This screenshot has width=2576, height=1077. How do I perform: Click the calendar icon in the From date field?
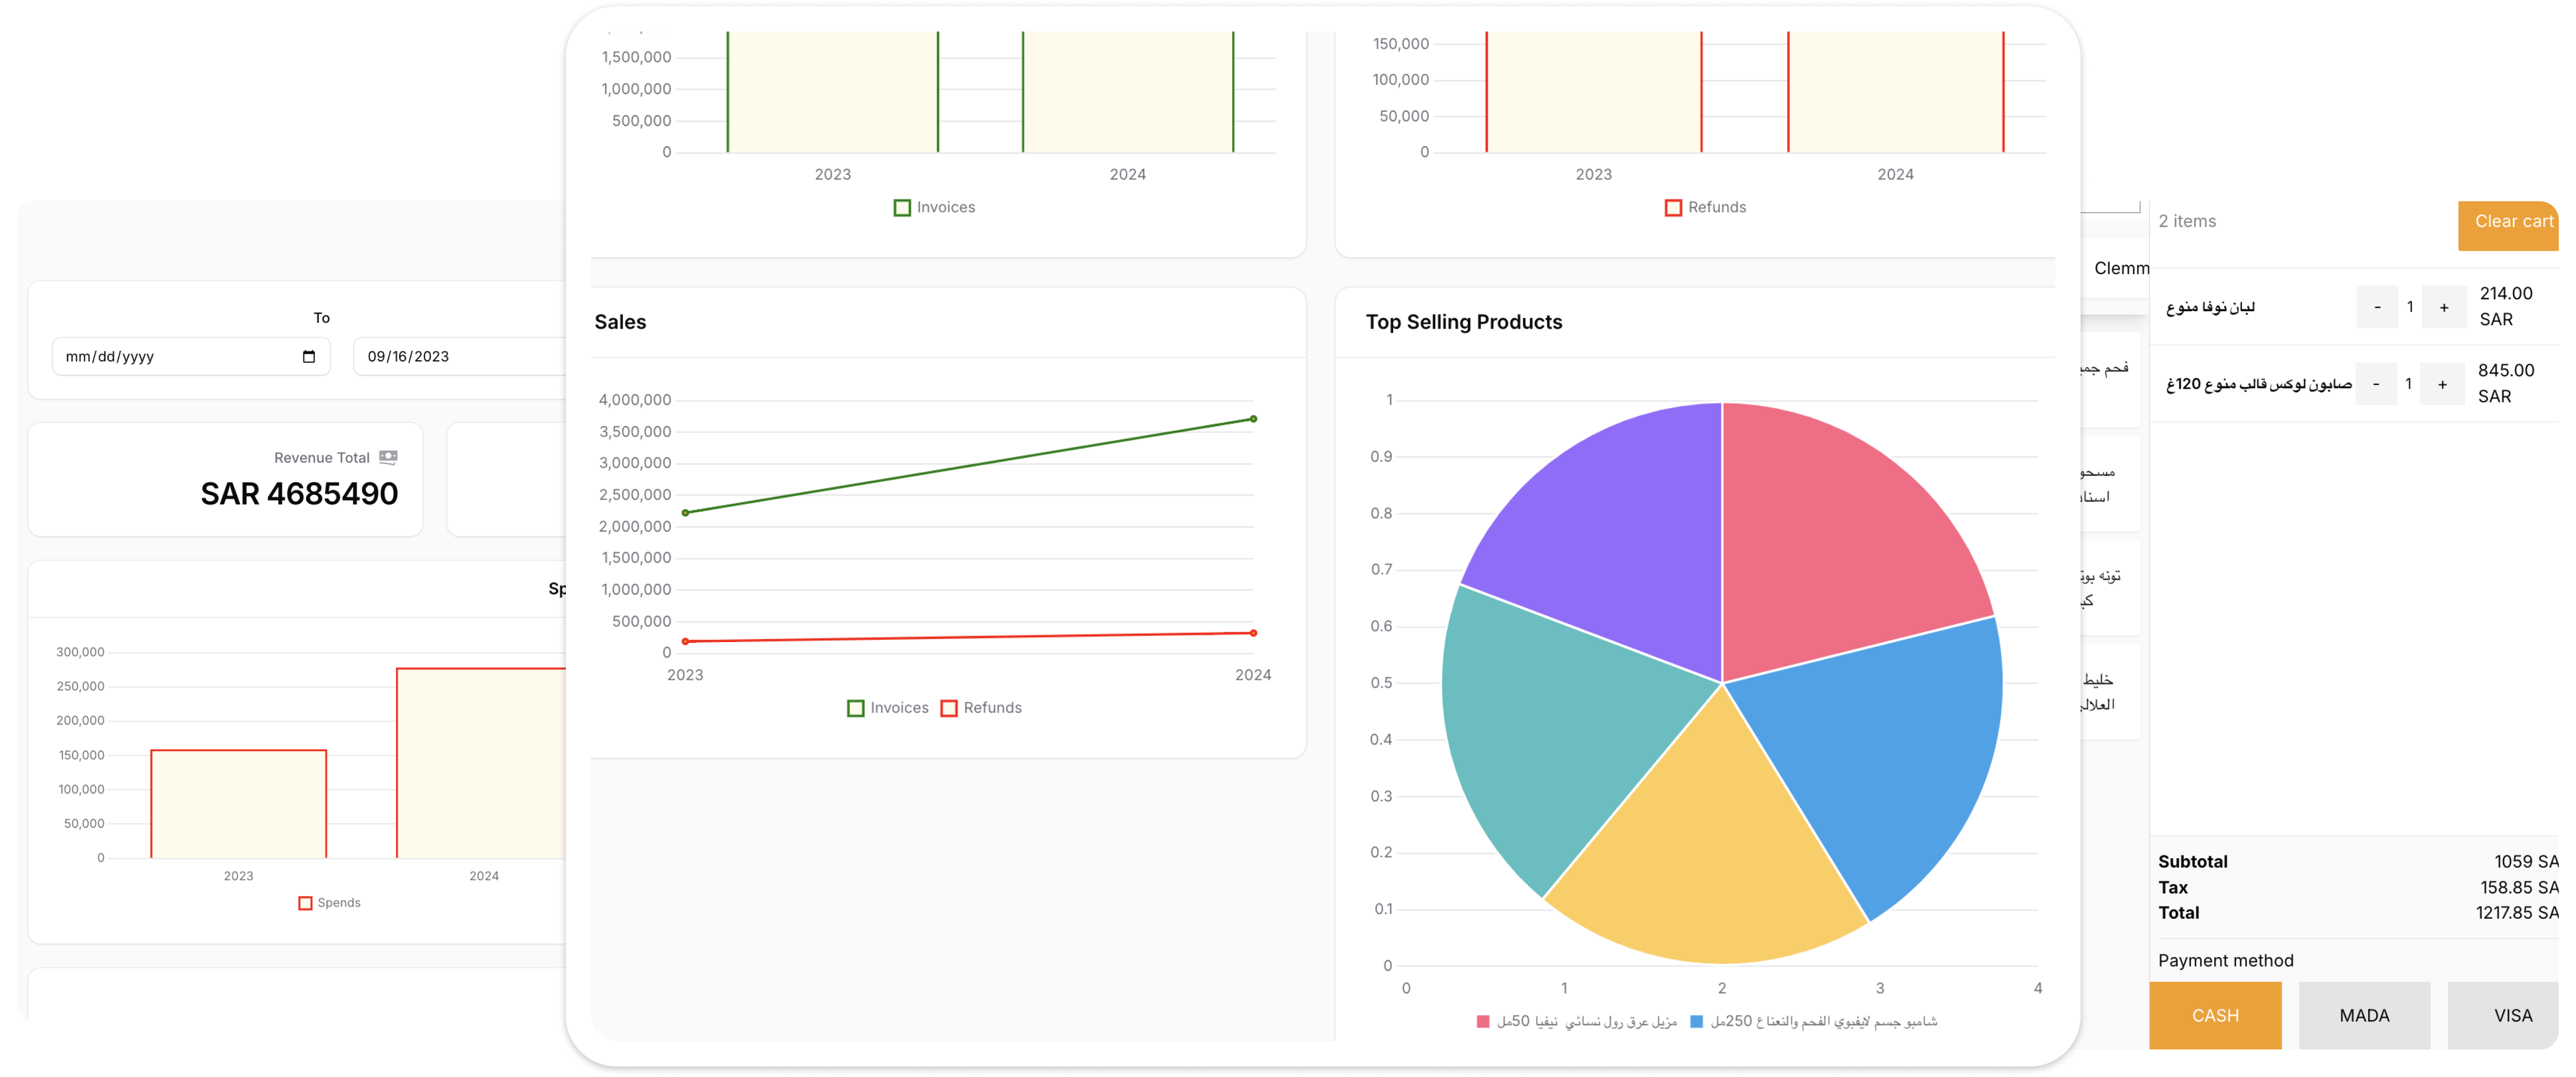(309, 357)
